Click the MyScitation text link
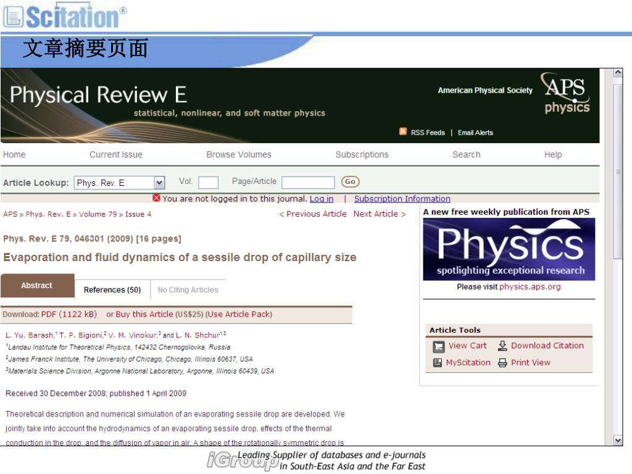 [468, 363]
